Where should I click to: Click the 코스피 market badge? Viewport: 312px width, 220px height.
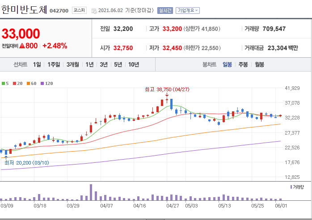point(79,10)
